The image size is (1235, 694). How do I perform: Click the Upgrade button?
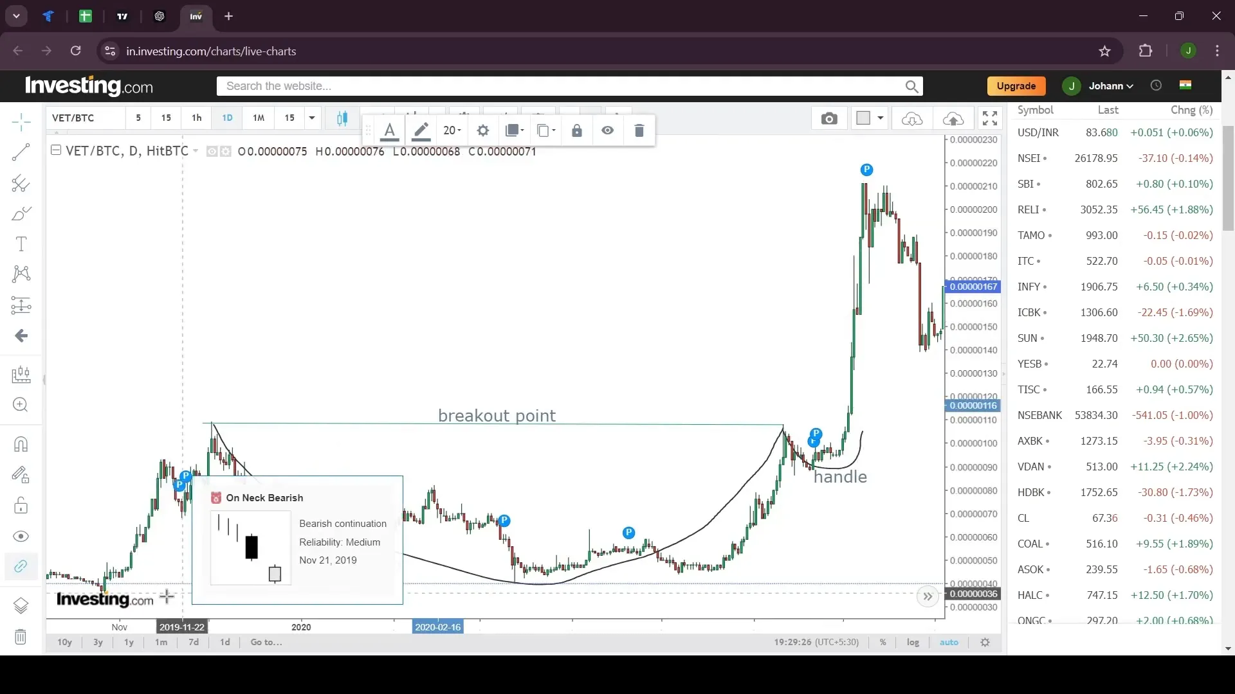point(1016,86)
